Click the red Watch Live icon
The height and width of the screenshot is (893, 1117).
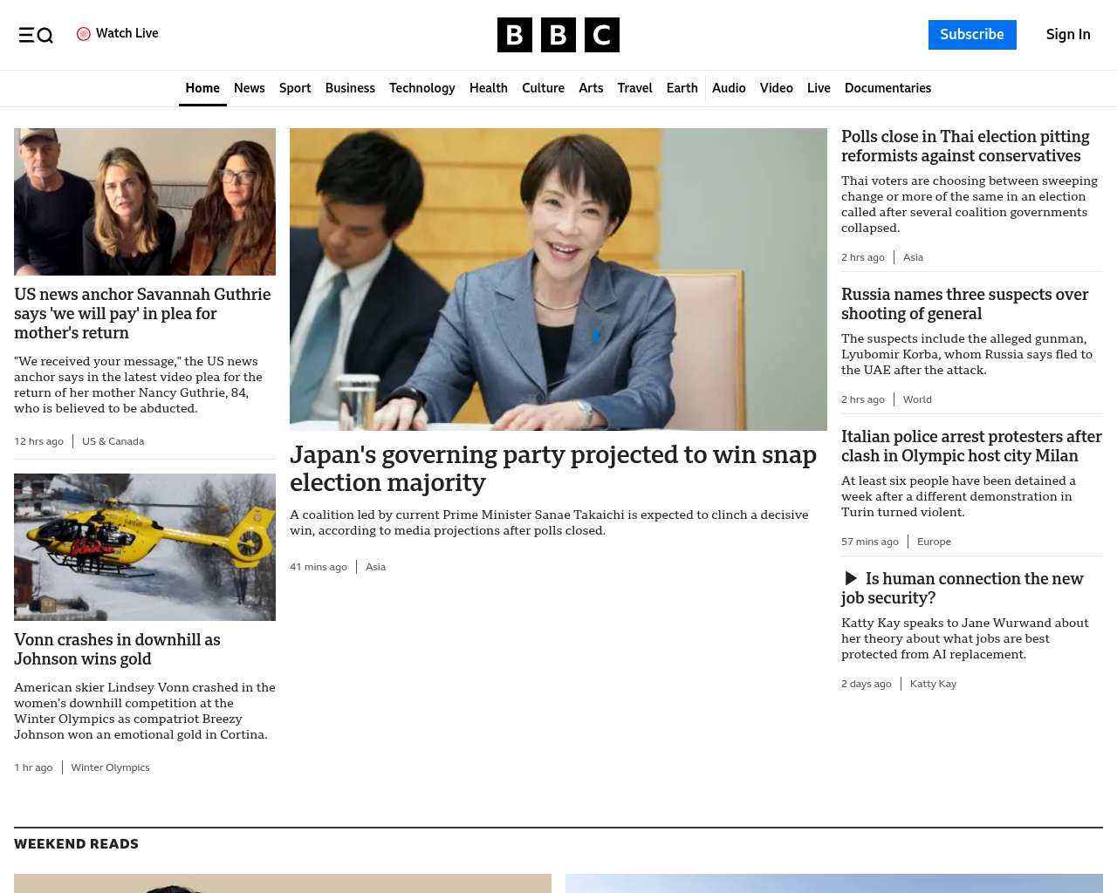coord(84,34)
